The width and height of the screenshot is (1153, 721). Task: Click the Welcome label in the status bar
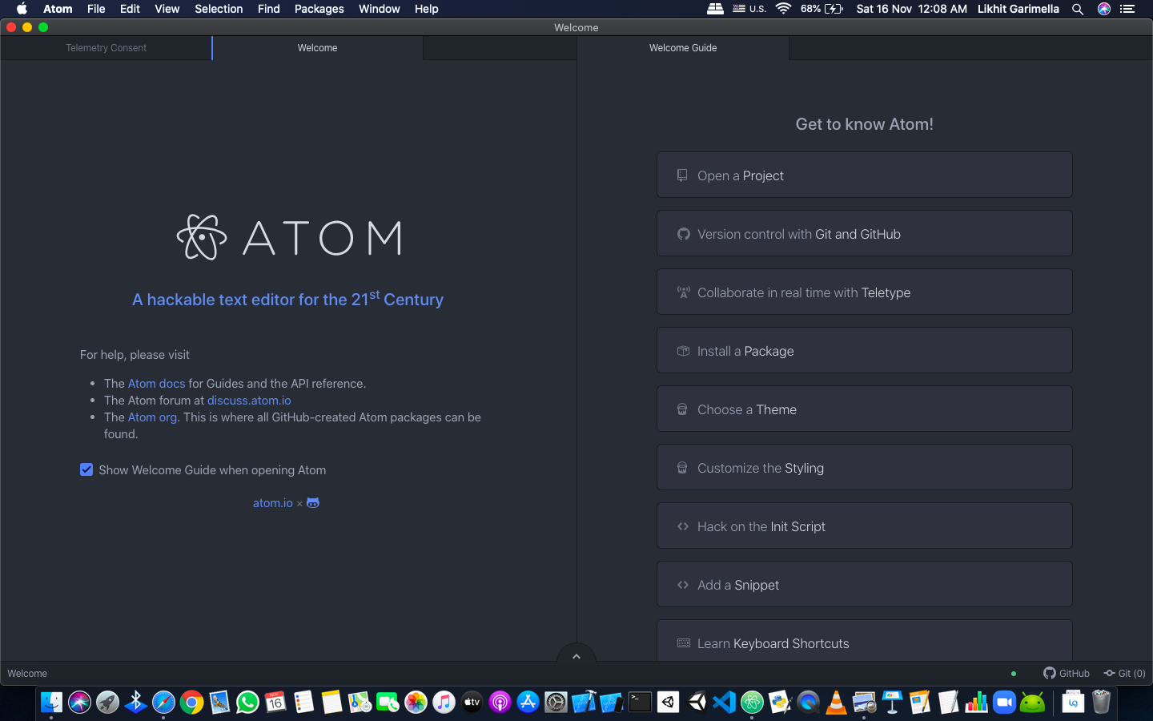pos(27,674)
